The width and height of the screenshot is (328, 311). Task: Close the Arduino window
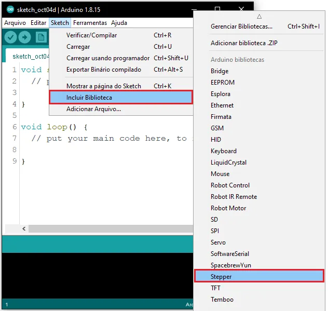click(x=241, y=9)
